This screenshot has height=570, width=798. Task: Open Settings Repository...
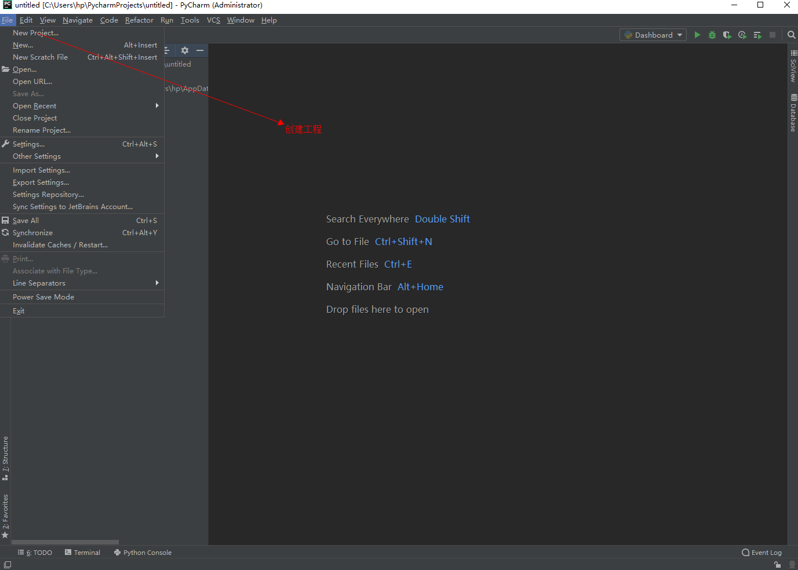pyautogui.click(x=82, y=195)
